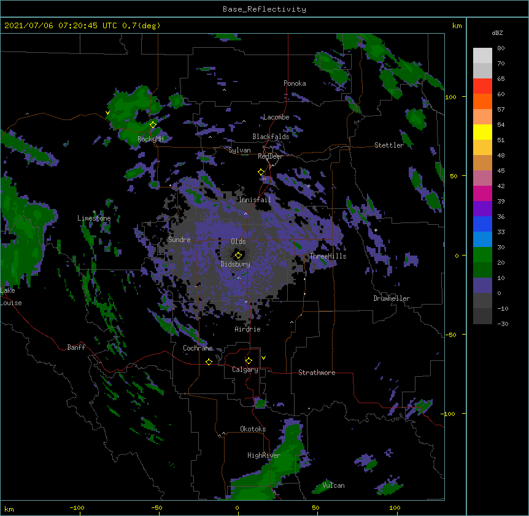Select the RedDeer city label
Viewport: 529px width, 516px height.
point(270,156)
